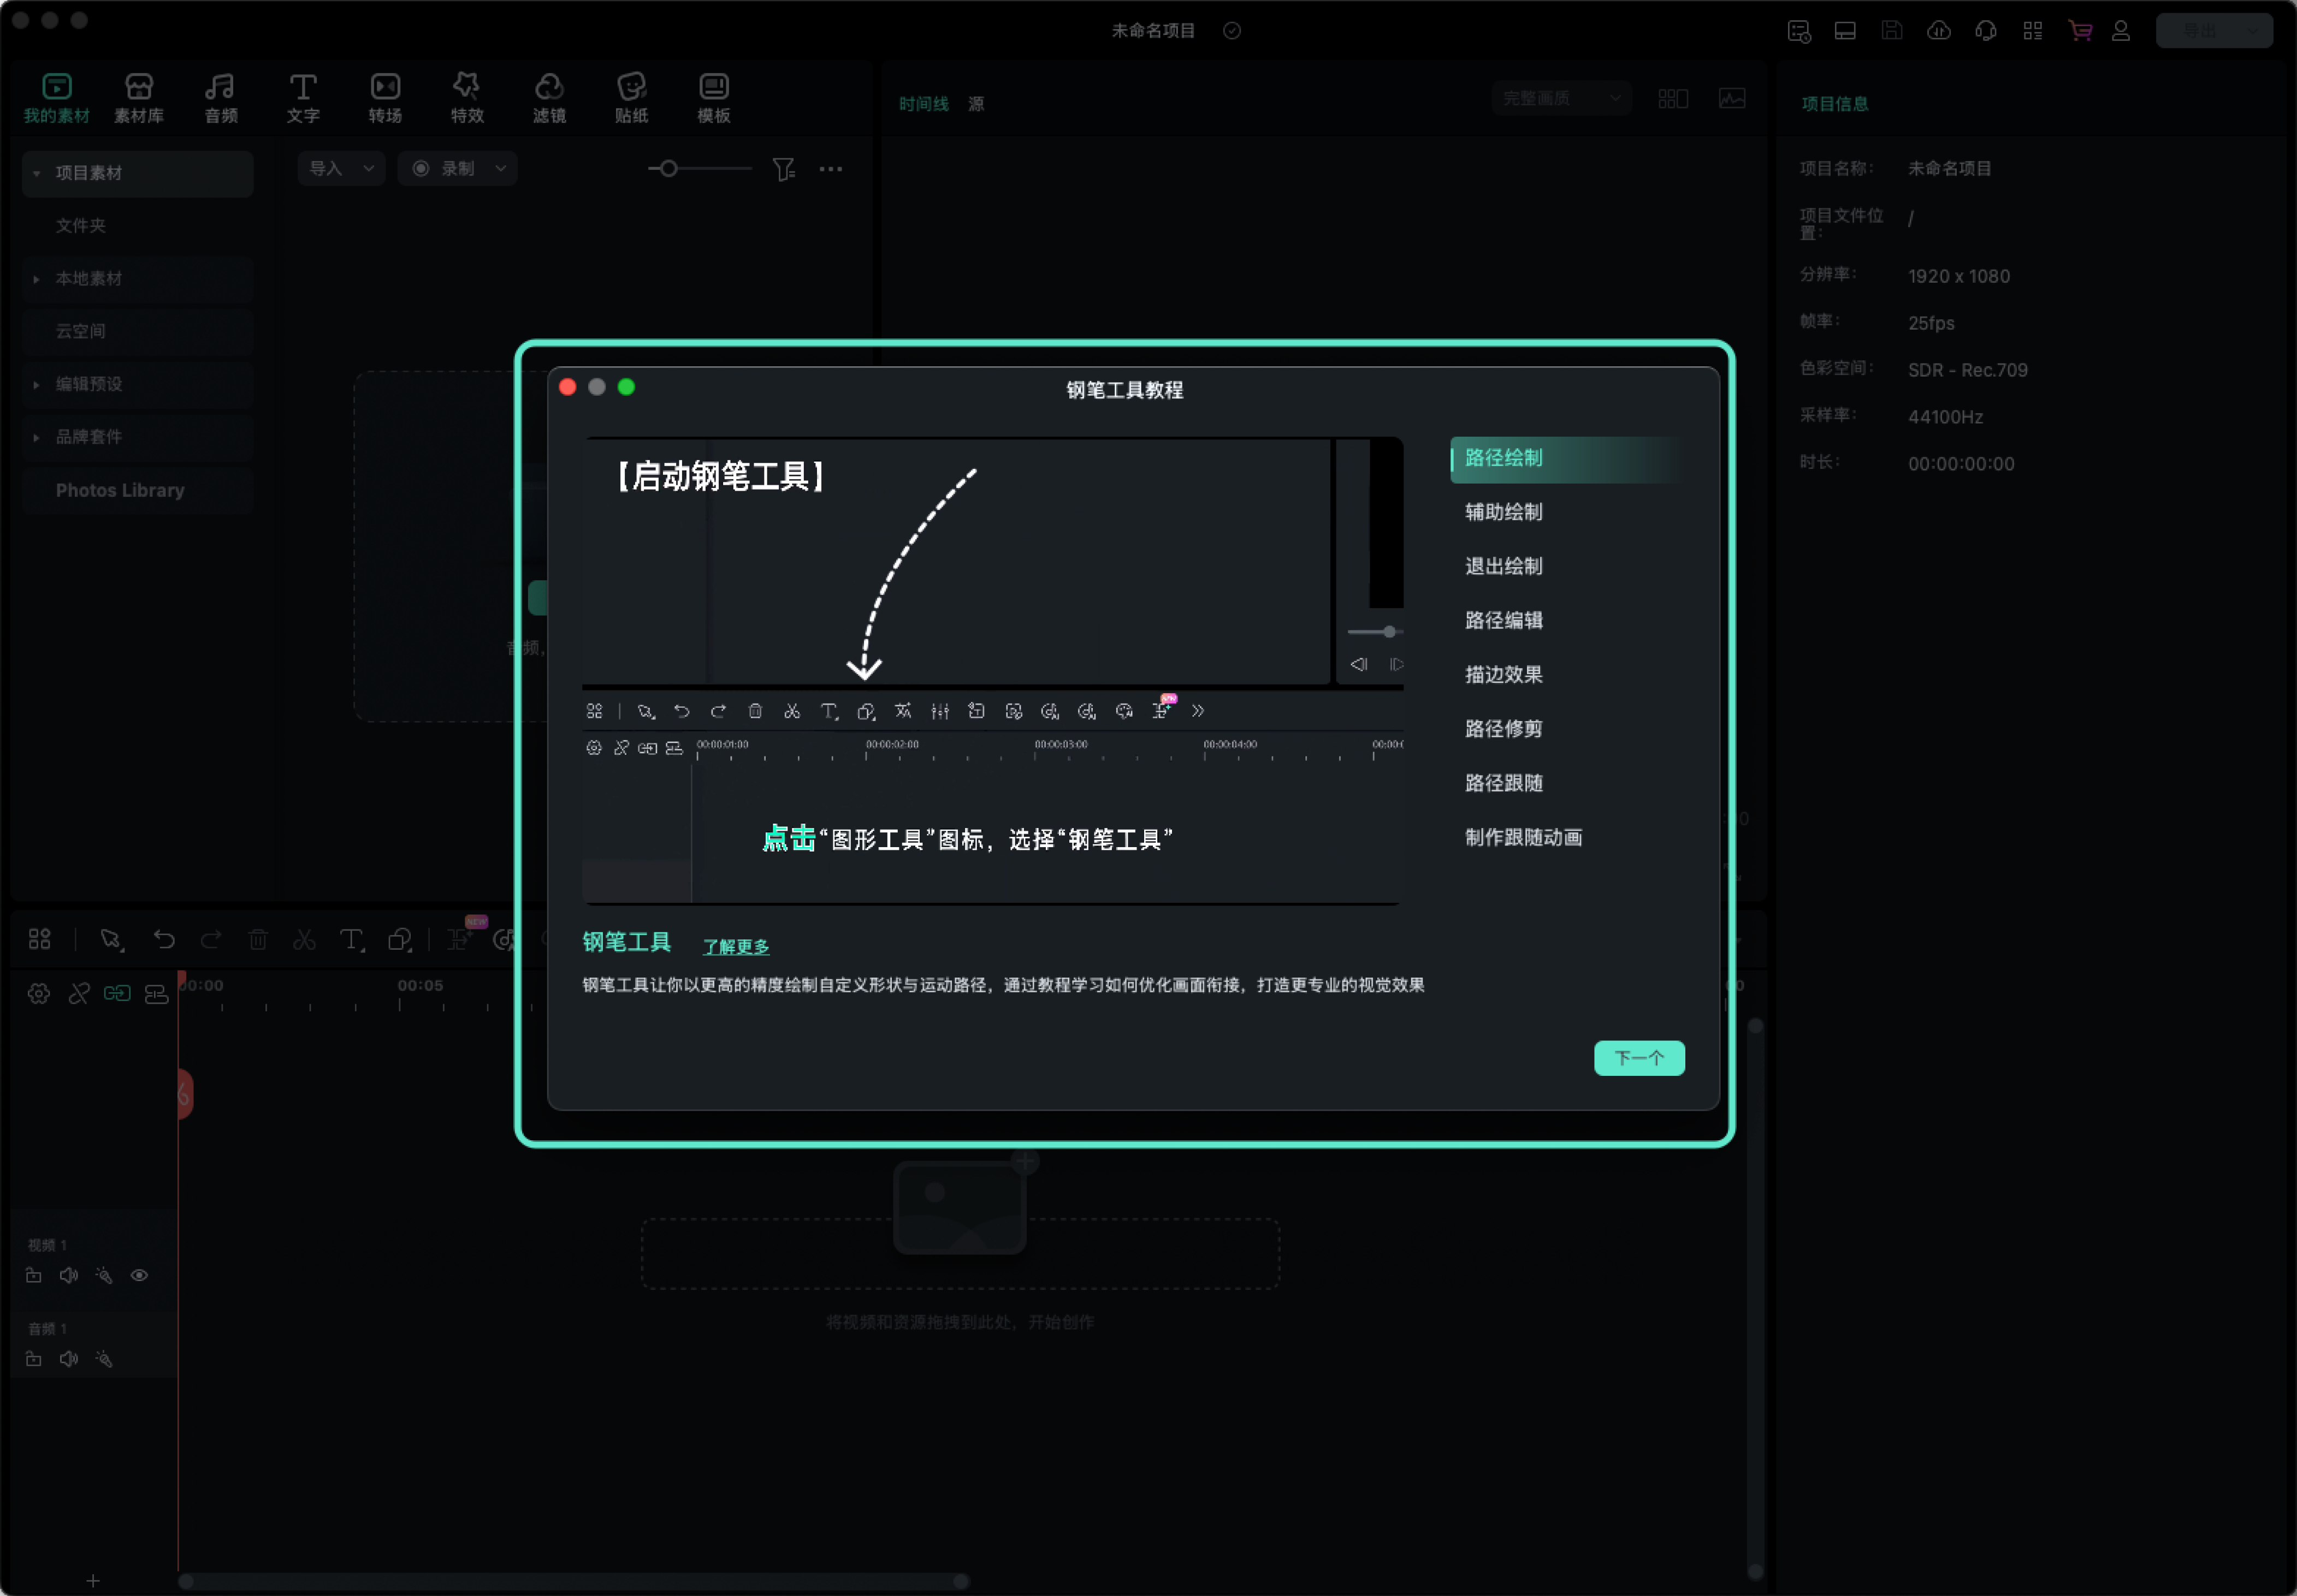Open the 了解更多 learn more link
2297x1596 pixels.
point(736,946)
